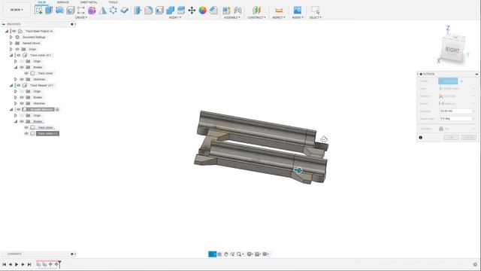This screenshot has height=271, width=481.
Task: Play the timeline
Action: pyautogui.click(x=17, y=264)
